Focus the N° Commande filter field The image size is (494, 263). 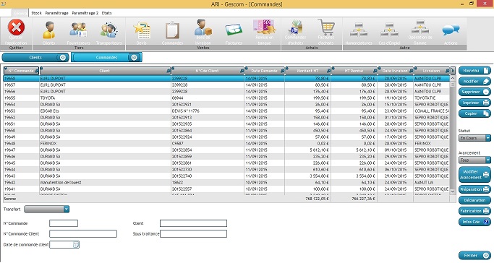tap(64, 223)
